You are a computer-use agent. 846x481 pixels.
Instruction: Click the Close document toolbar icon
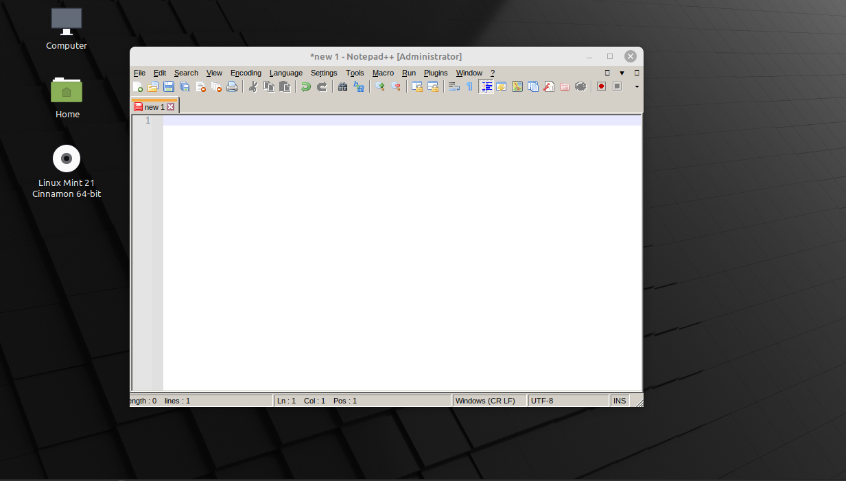200,86
